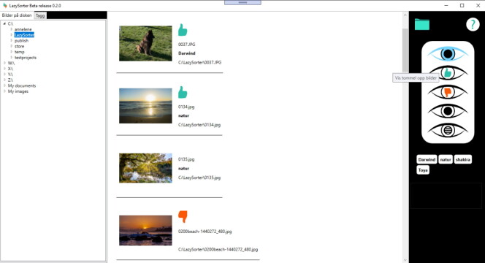
Task: Filter by the natur tag button
Action: click(446, 160)
